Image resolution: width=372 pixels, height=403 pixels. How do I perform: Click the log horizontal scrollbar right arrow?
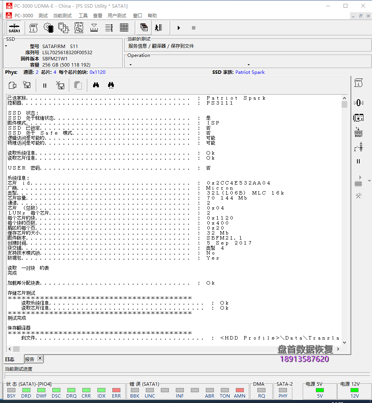pos(338,349)
